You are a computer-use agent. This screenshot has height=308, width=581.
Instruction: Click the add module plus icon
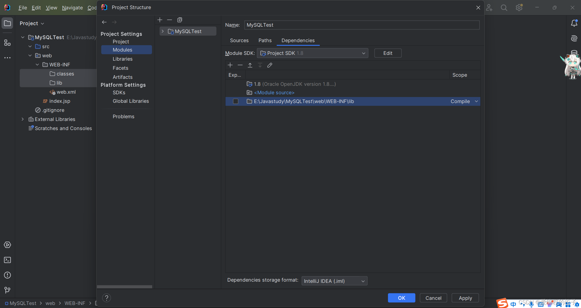tap(160, 20)
